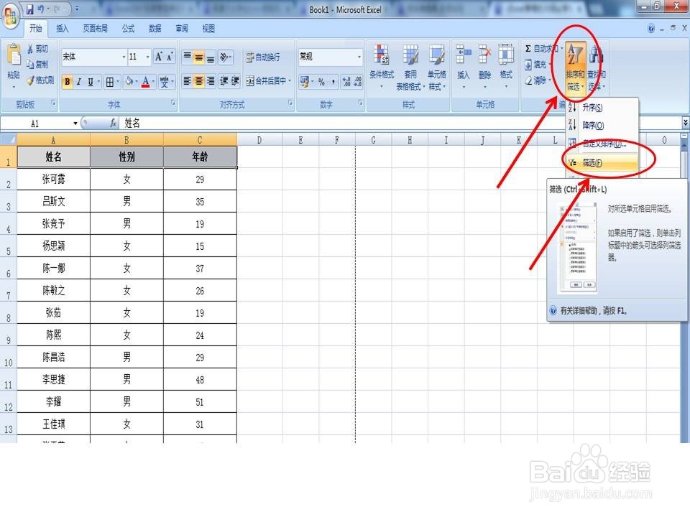Set middle vertical alignment
Screen dimensions: 690x517
[x=199, y=57]
